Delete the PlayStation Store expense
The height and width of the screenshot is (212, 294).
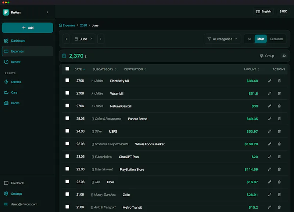[279, 169]
